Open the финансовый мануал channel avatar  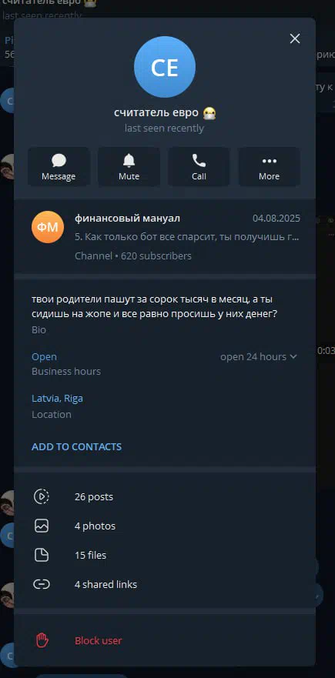tap(48, 227)
